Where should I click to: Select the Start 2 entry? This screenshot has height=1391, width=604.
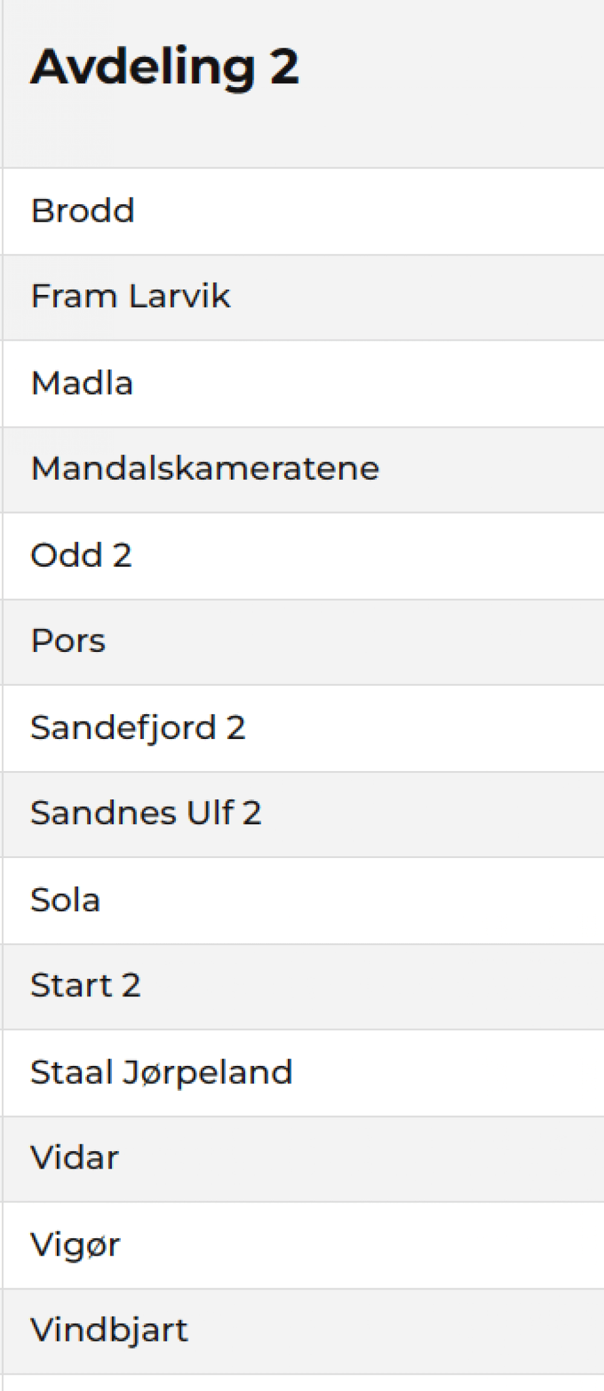(303, 986)
